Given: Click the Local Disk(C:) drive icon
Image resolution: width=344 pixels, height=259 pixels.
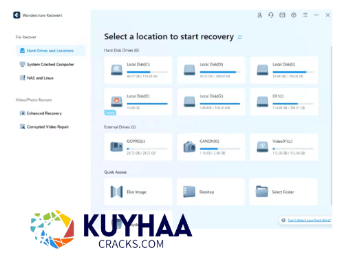Looking at the screenshot, I should coord(116,69).
